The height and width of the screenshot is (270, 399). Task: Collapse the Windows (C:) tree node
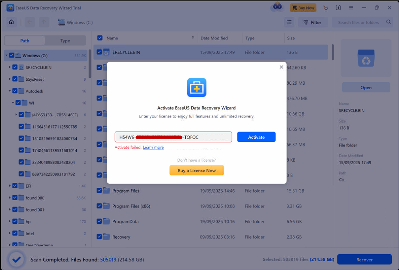(6, 56)
